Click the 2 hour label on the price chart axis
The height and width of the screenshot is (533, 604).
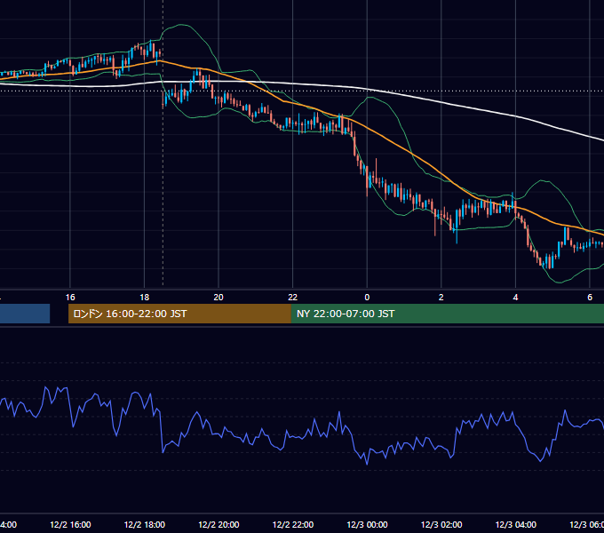click(441, 298)
